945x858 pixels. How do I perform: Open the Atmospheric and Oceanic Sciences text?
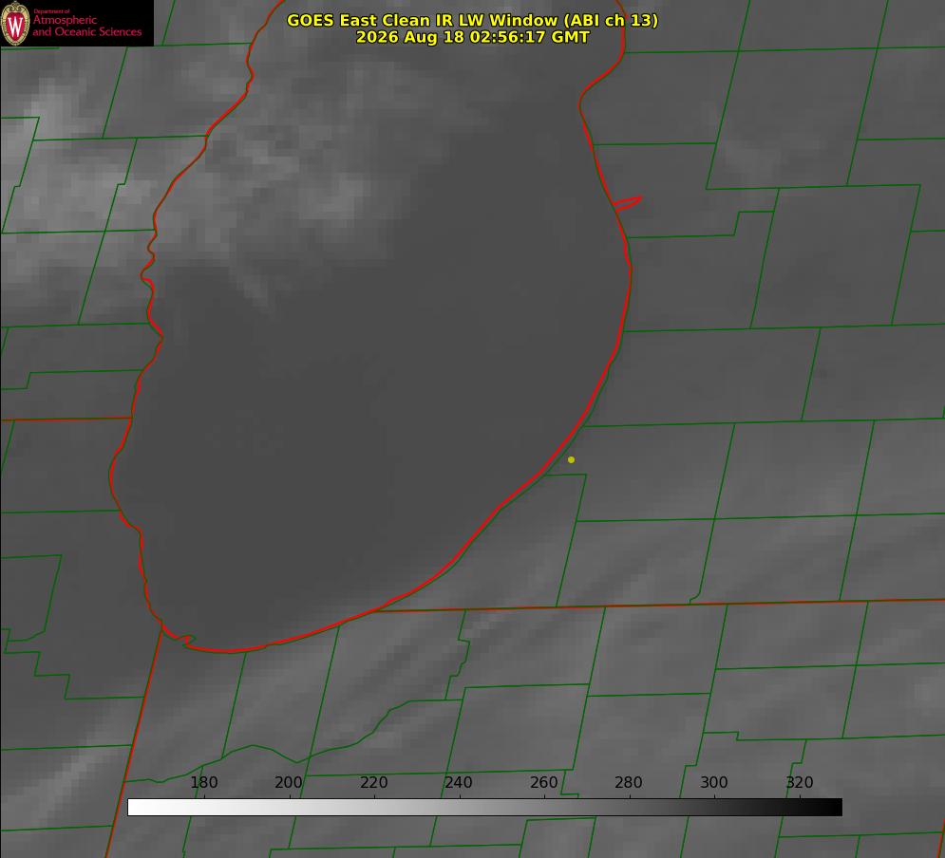[x=86, y=26]
